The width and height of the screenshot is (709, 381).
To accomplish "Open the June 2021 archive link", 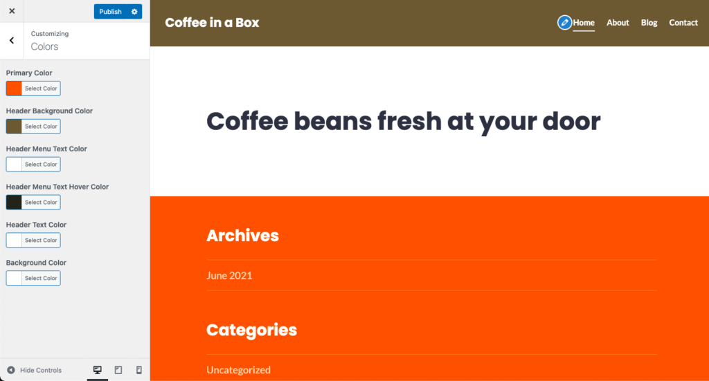I will [x=229, y=275].
